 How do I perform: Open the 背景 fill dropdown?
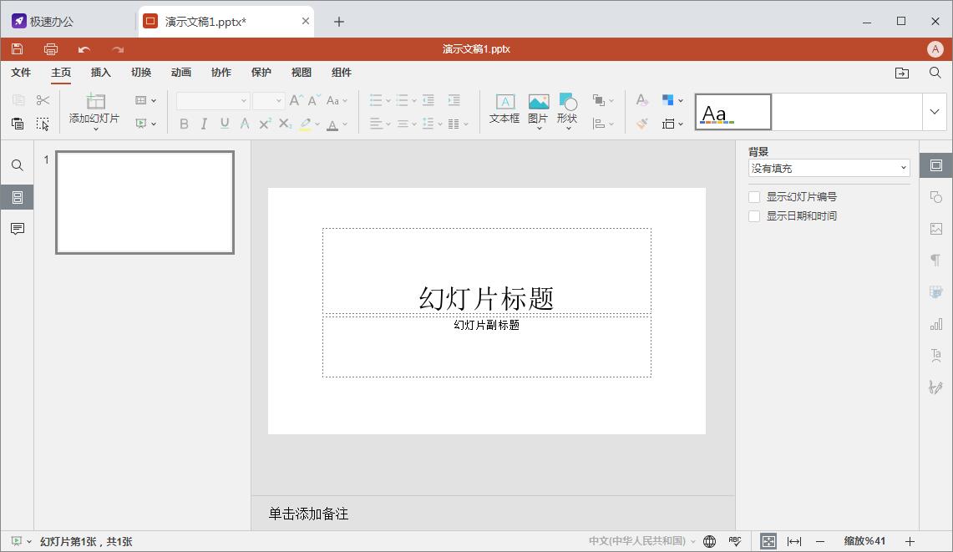[x=829, y=169]
